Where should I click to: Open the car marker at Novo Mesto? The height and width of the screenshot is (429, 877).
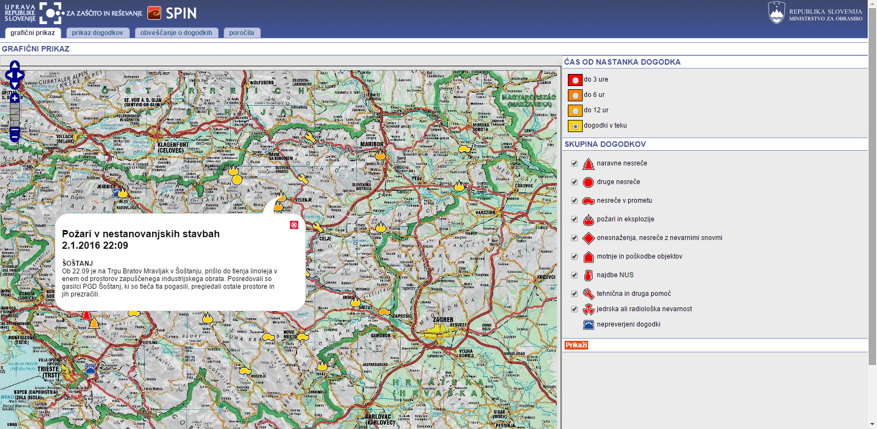303,336
